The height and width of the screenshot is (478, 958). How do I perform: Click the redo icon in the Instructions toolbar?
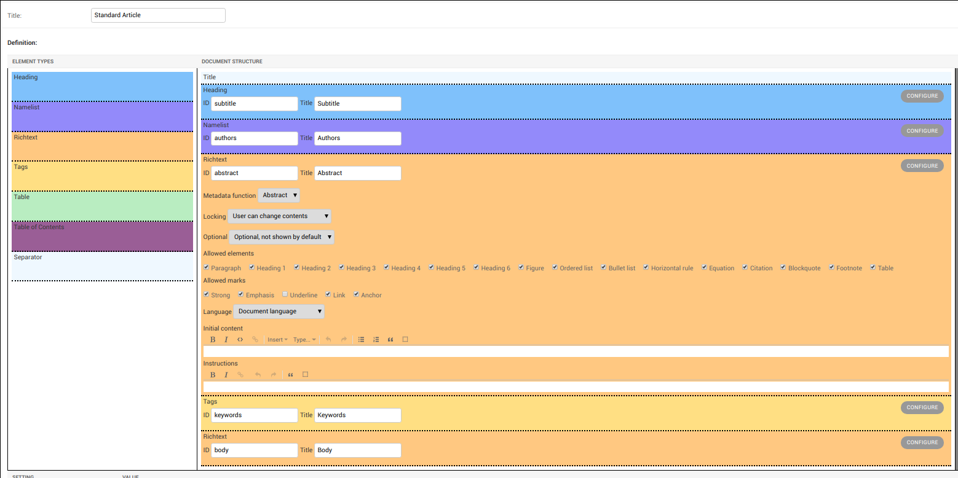(272, 374)
